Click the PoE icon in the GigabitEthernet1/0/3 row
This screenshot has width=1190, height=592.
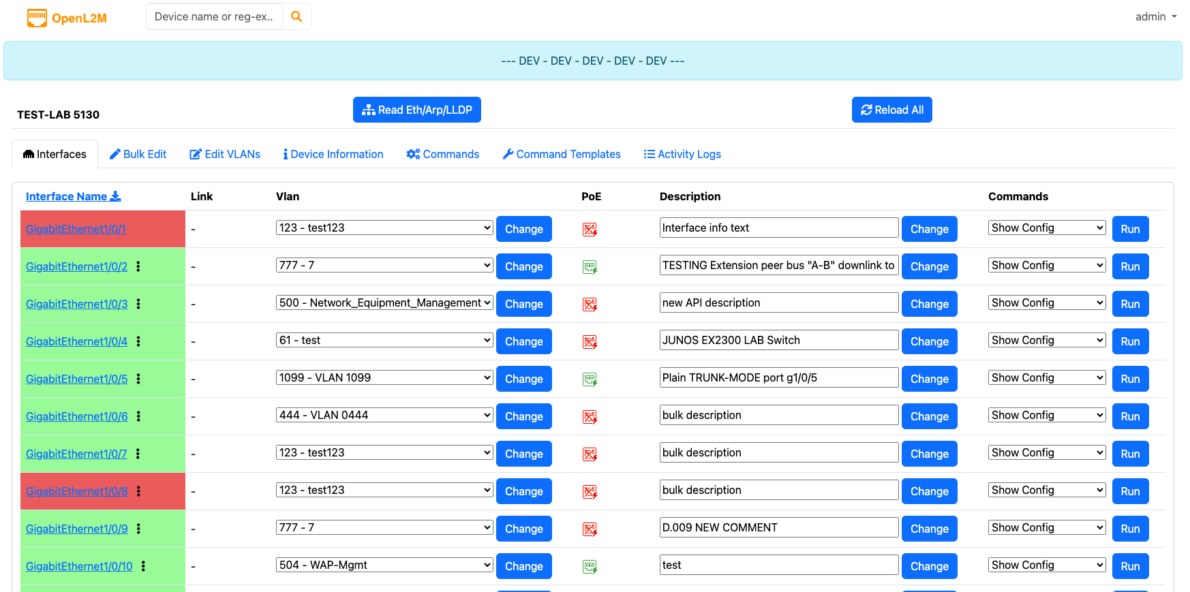(x=590, y=305)
